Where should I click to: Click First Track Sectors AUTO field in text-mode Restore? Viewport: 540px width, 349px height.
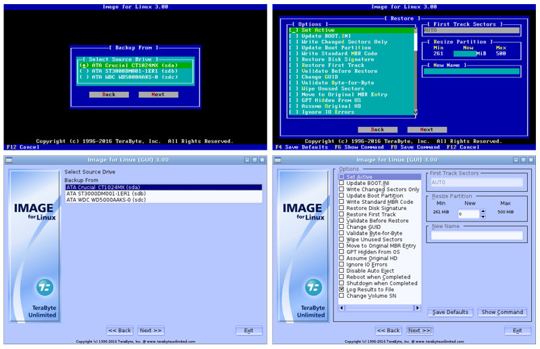click(471, 30)
